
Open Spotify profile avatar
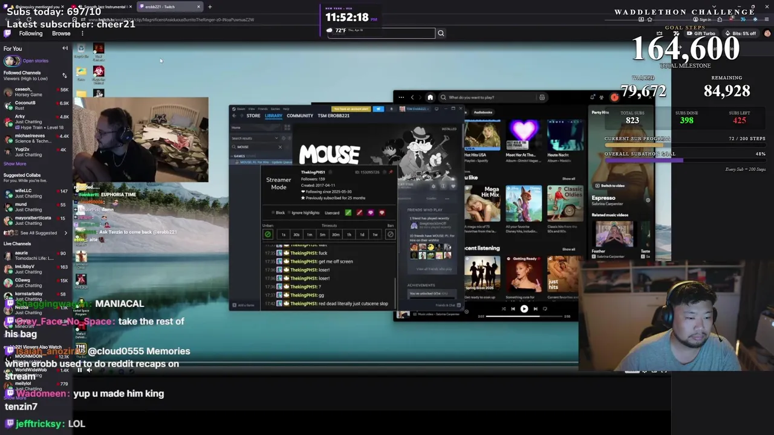(614, 97)
